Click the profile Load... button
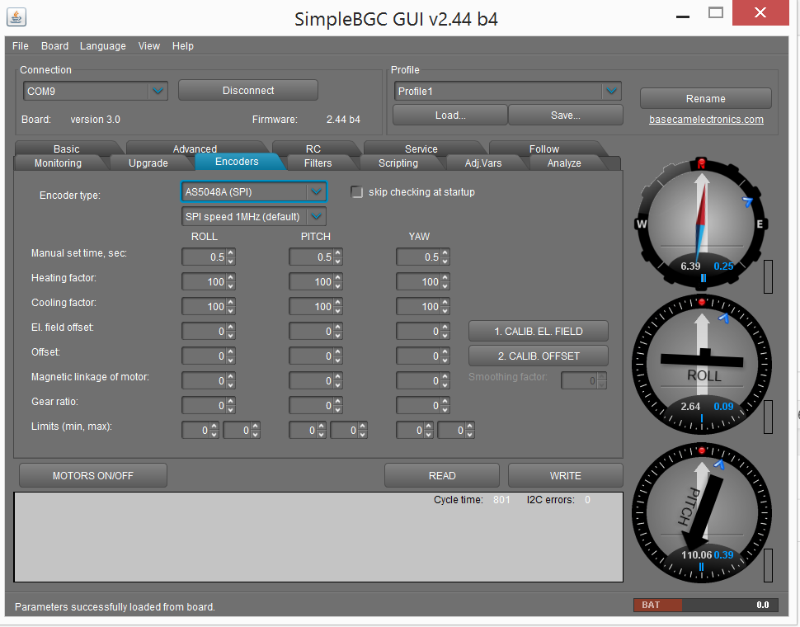800x627 pixels. coord(450,115)
